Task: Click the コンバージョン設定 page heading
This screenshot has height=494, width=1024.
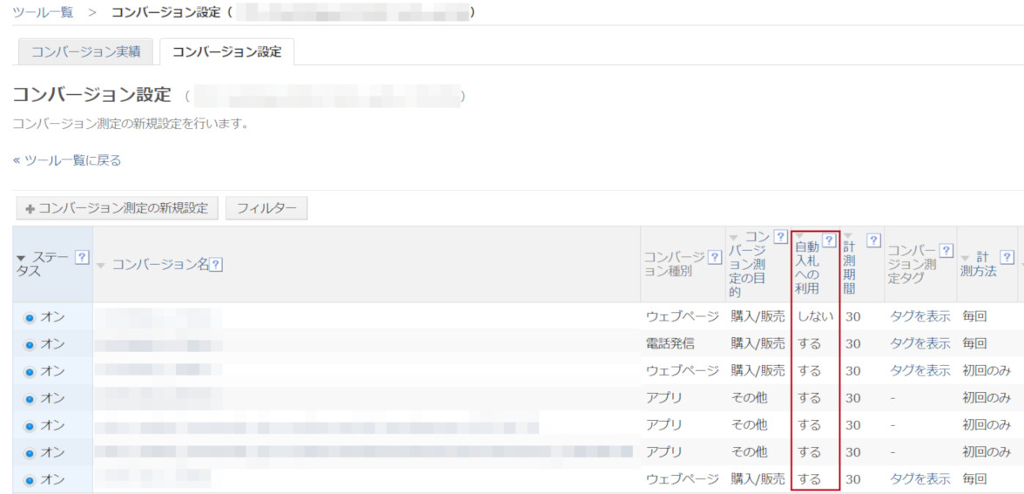Action: coord(91,96)
